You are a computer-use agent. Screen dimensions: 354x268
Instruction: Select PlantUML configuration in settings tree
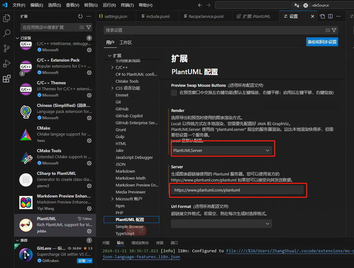click(x=131, y=220)
